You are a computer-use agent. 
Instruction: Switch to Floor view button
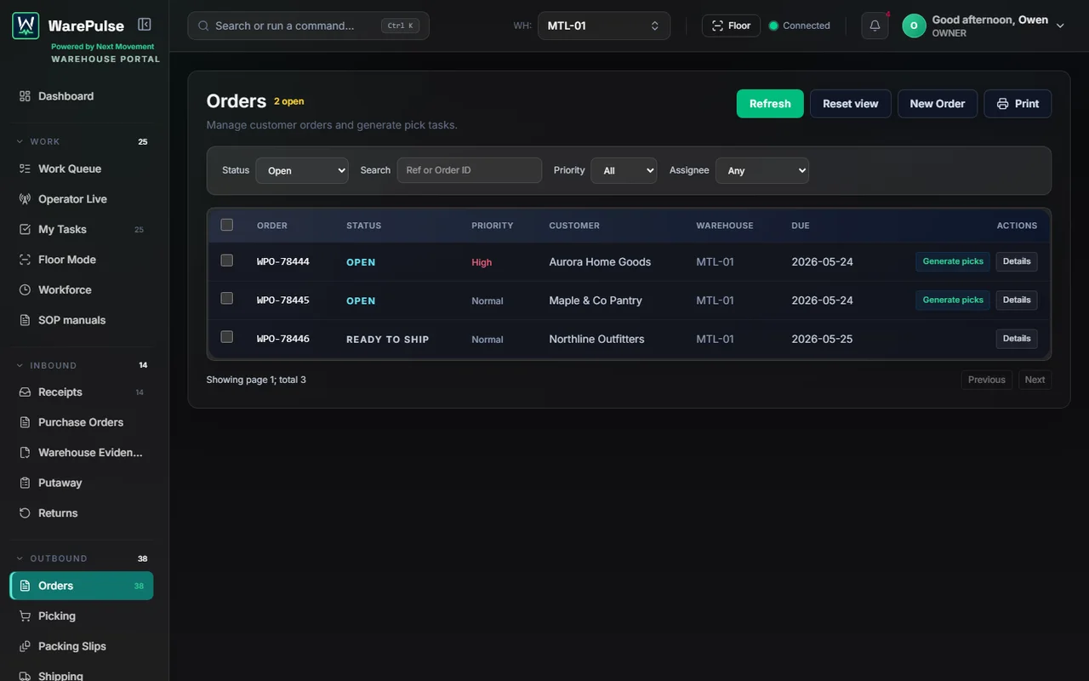coord(731,26)
